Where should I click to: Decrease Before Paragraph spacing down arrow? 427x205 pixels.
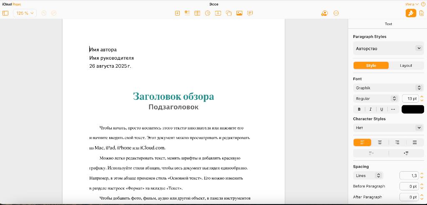[x=422, y=188]
